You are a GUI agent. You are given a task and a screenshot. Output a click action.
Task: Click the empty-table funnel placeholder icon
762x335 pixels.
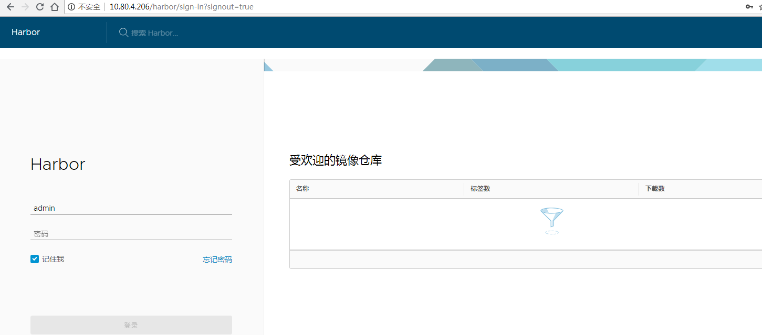pyautogui.click(x=551, y=221)
